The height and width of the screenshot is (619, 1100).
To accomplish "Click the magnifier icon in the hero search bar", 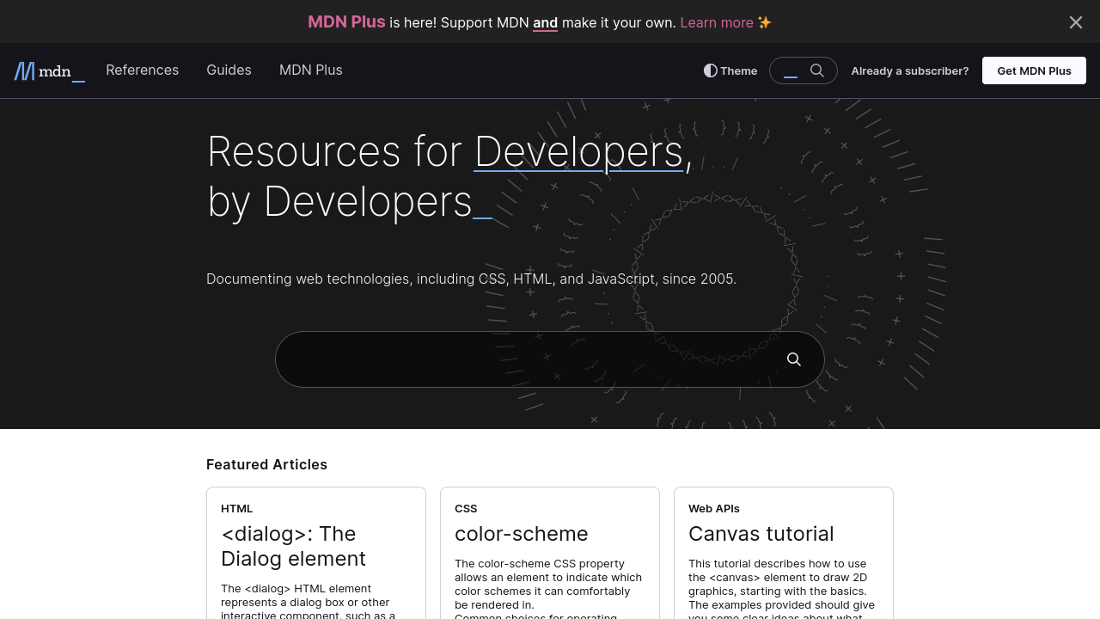I will [x=793, y=359].
